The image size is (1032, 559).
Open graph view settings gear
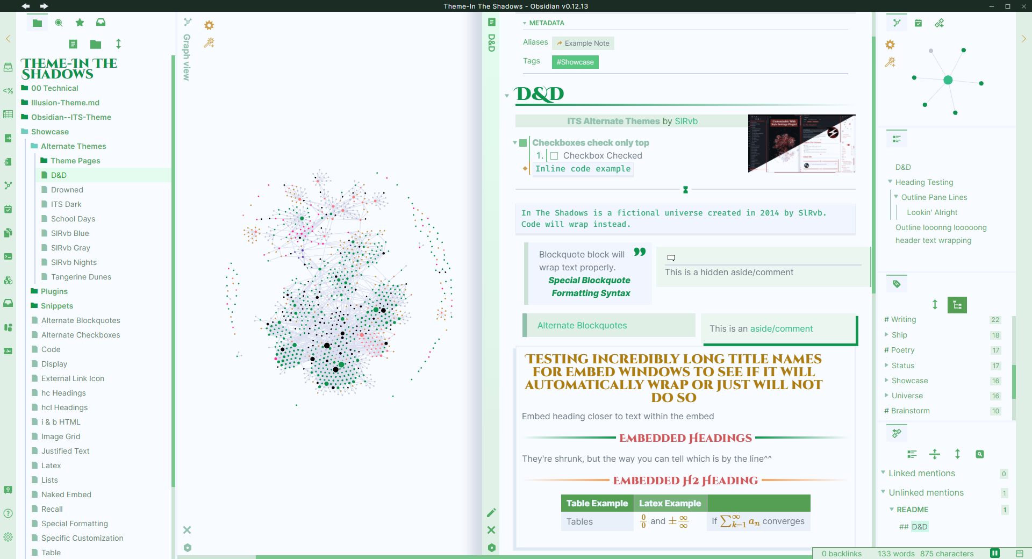pyautogui.click(x=209, y=25)
